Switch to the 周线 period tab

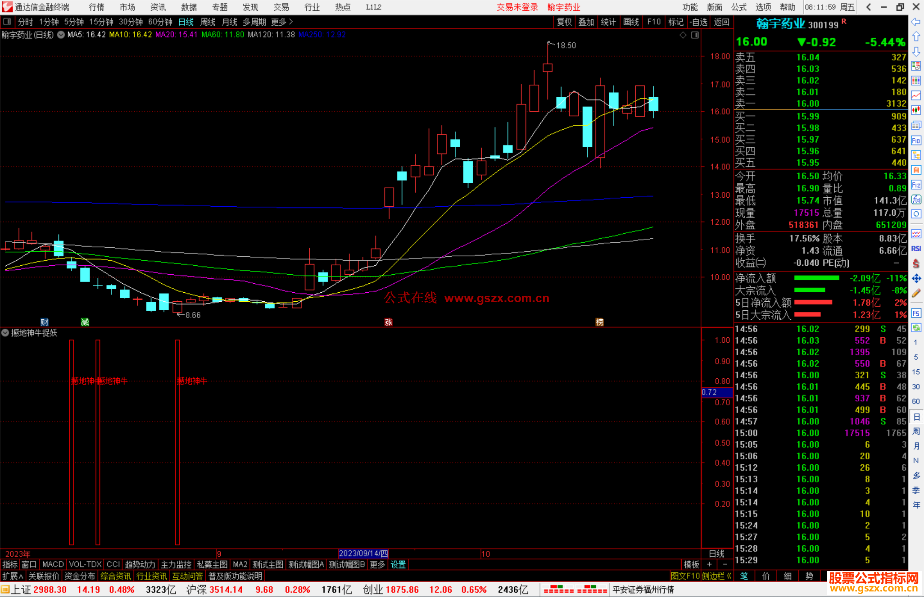(208, 22)
